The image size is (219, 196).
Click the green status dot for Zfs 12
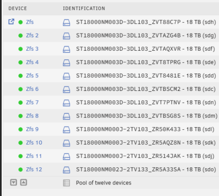20,169
